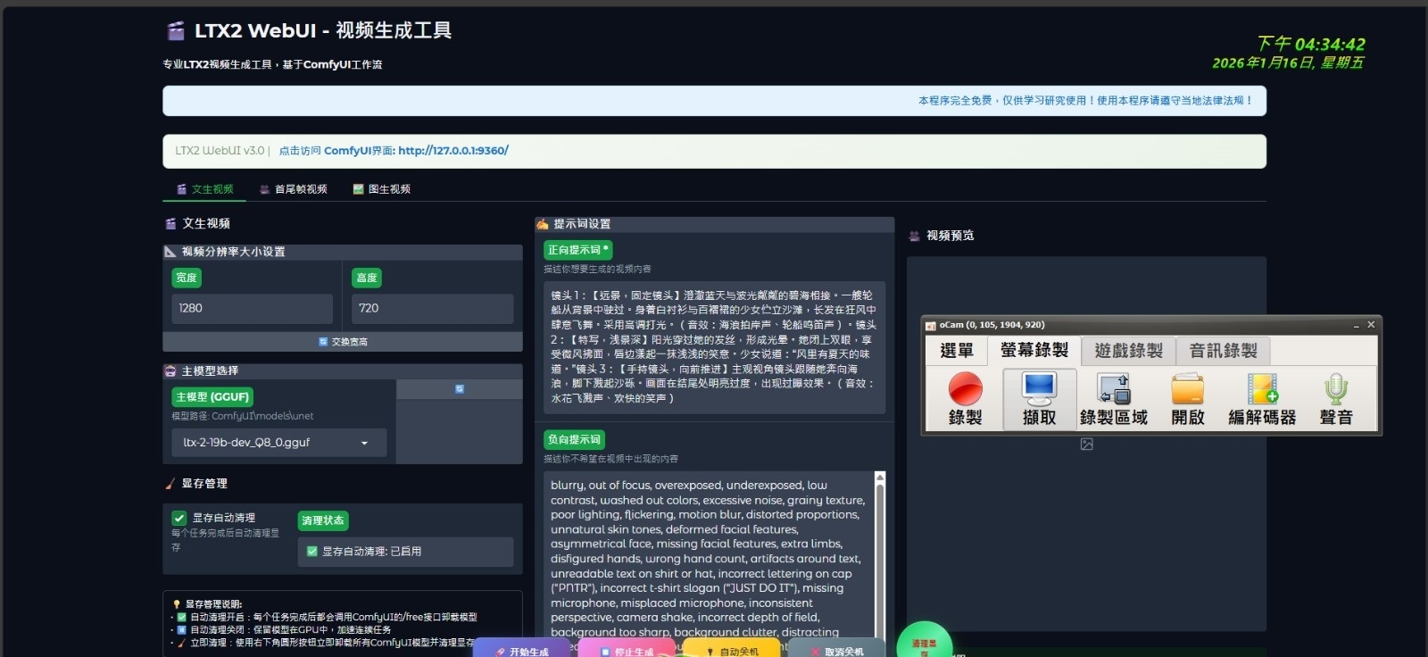Click the 聲音 microphone icon in oCam

pos(1336,389)
